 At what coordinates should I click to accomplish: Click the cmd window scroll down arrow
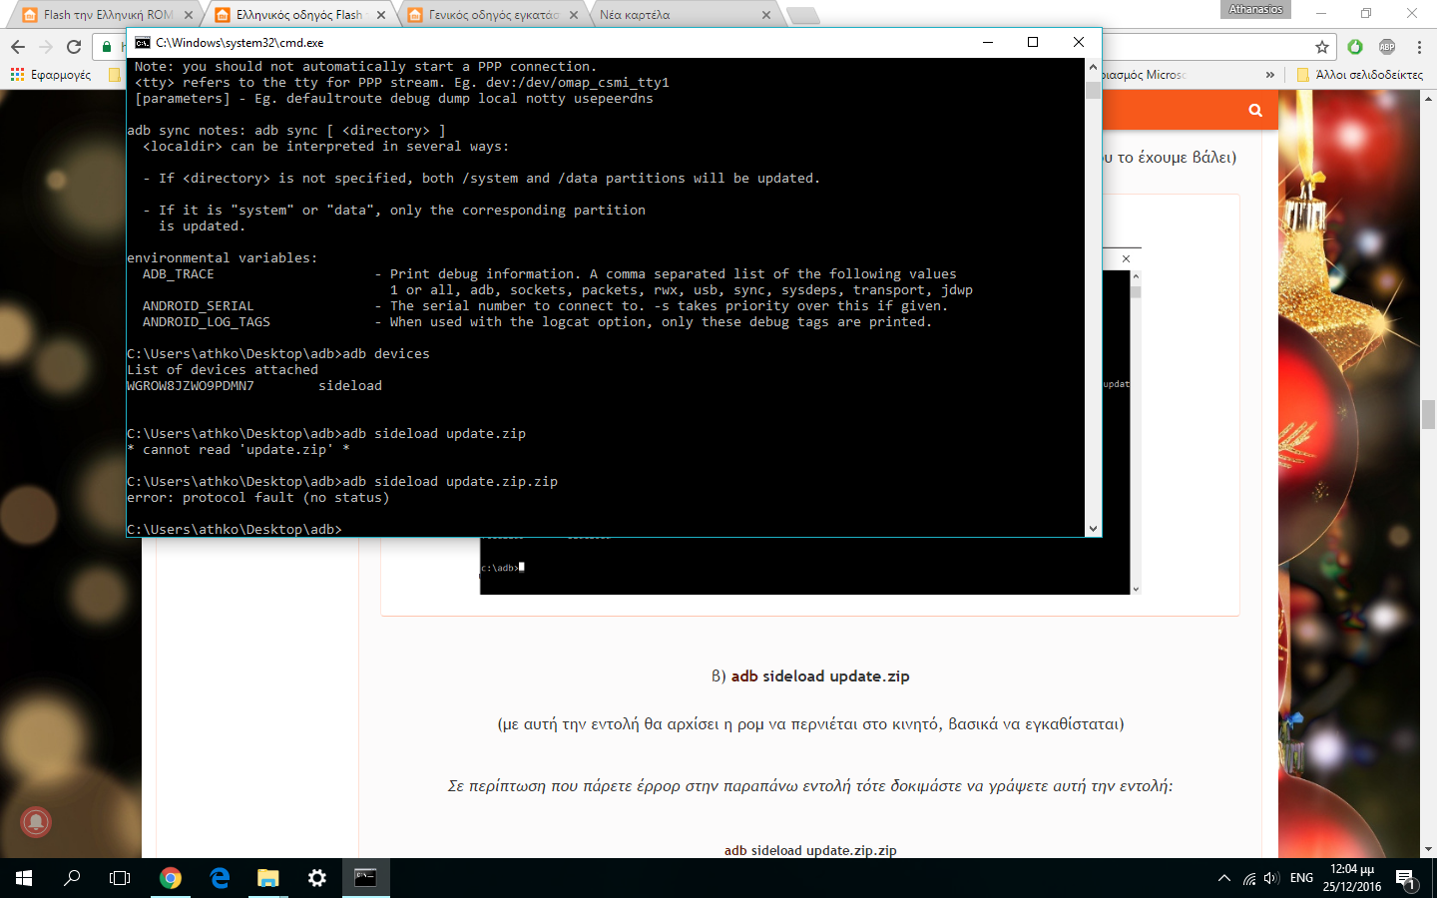1093,528
